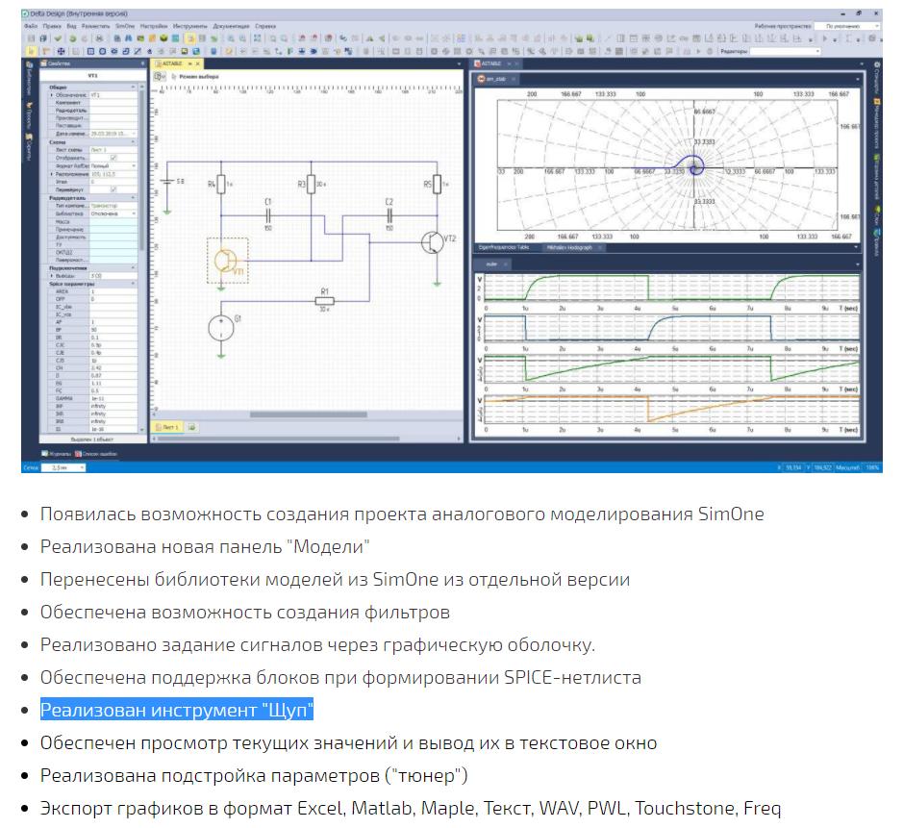903x828 pixels.
Task: Click the four-arrow move tool icon
Action: [61, 51]
